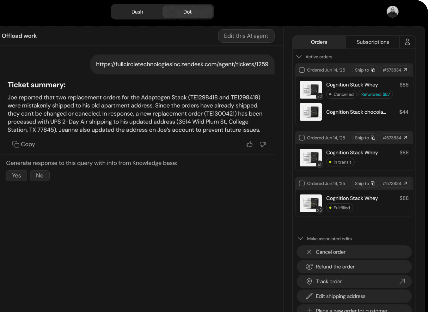Click the Zendesk ticket 1259 URL message
This screenshot has width=428, height=312.
pos(182,64)
